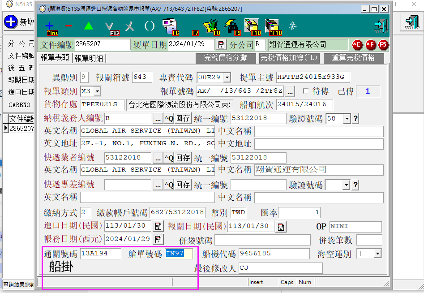Click 回存 button beside 納稅義務人編號
424x293 pixels.
pyautogui.click(x=183, y=119)
